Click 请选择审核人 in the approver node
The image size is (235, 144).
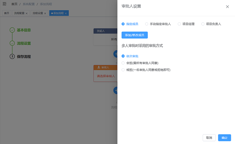pyautogui.click(x=106, y=76)
